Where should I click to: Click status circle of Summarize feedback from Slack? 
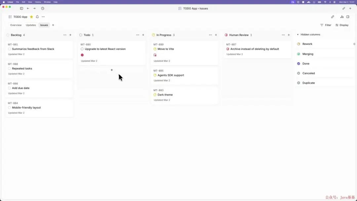point(9,49)
